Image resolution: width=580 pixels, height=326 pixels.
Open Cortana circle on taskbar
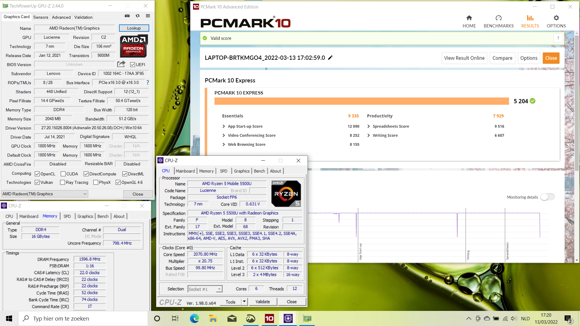[157, 318]
